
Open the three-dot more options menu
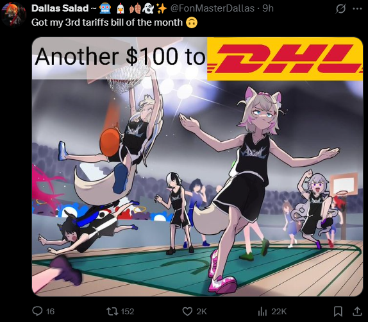pyautogui.click(x=357, y=9)
